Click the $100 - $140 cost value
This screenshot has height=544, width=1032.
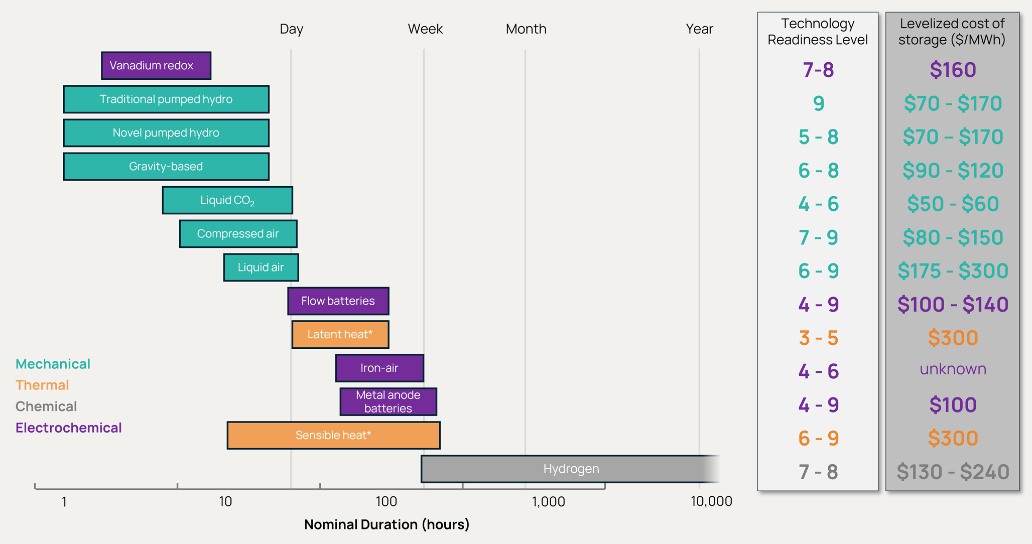coord(953,305)
